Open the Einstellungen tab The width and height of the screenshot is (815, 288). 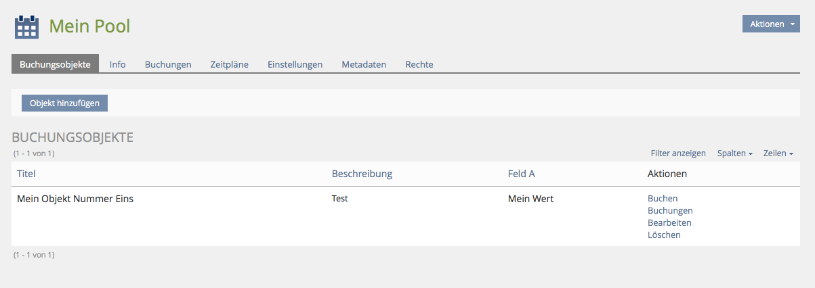(x=295, y=64)
